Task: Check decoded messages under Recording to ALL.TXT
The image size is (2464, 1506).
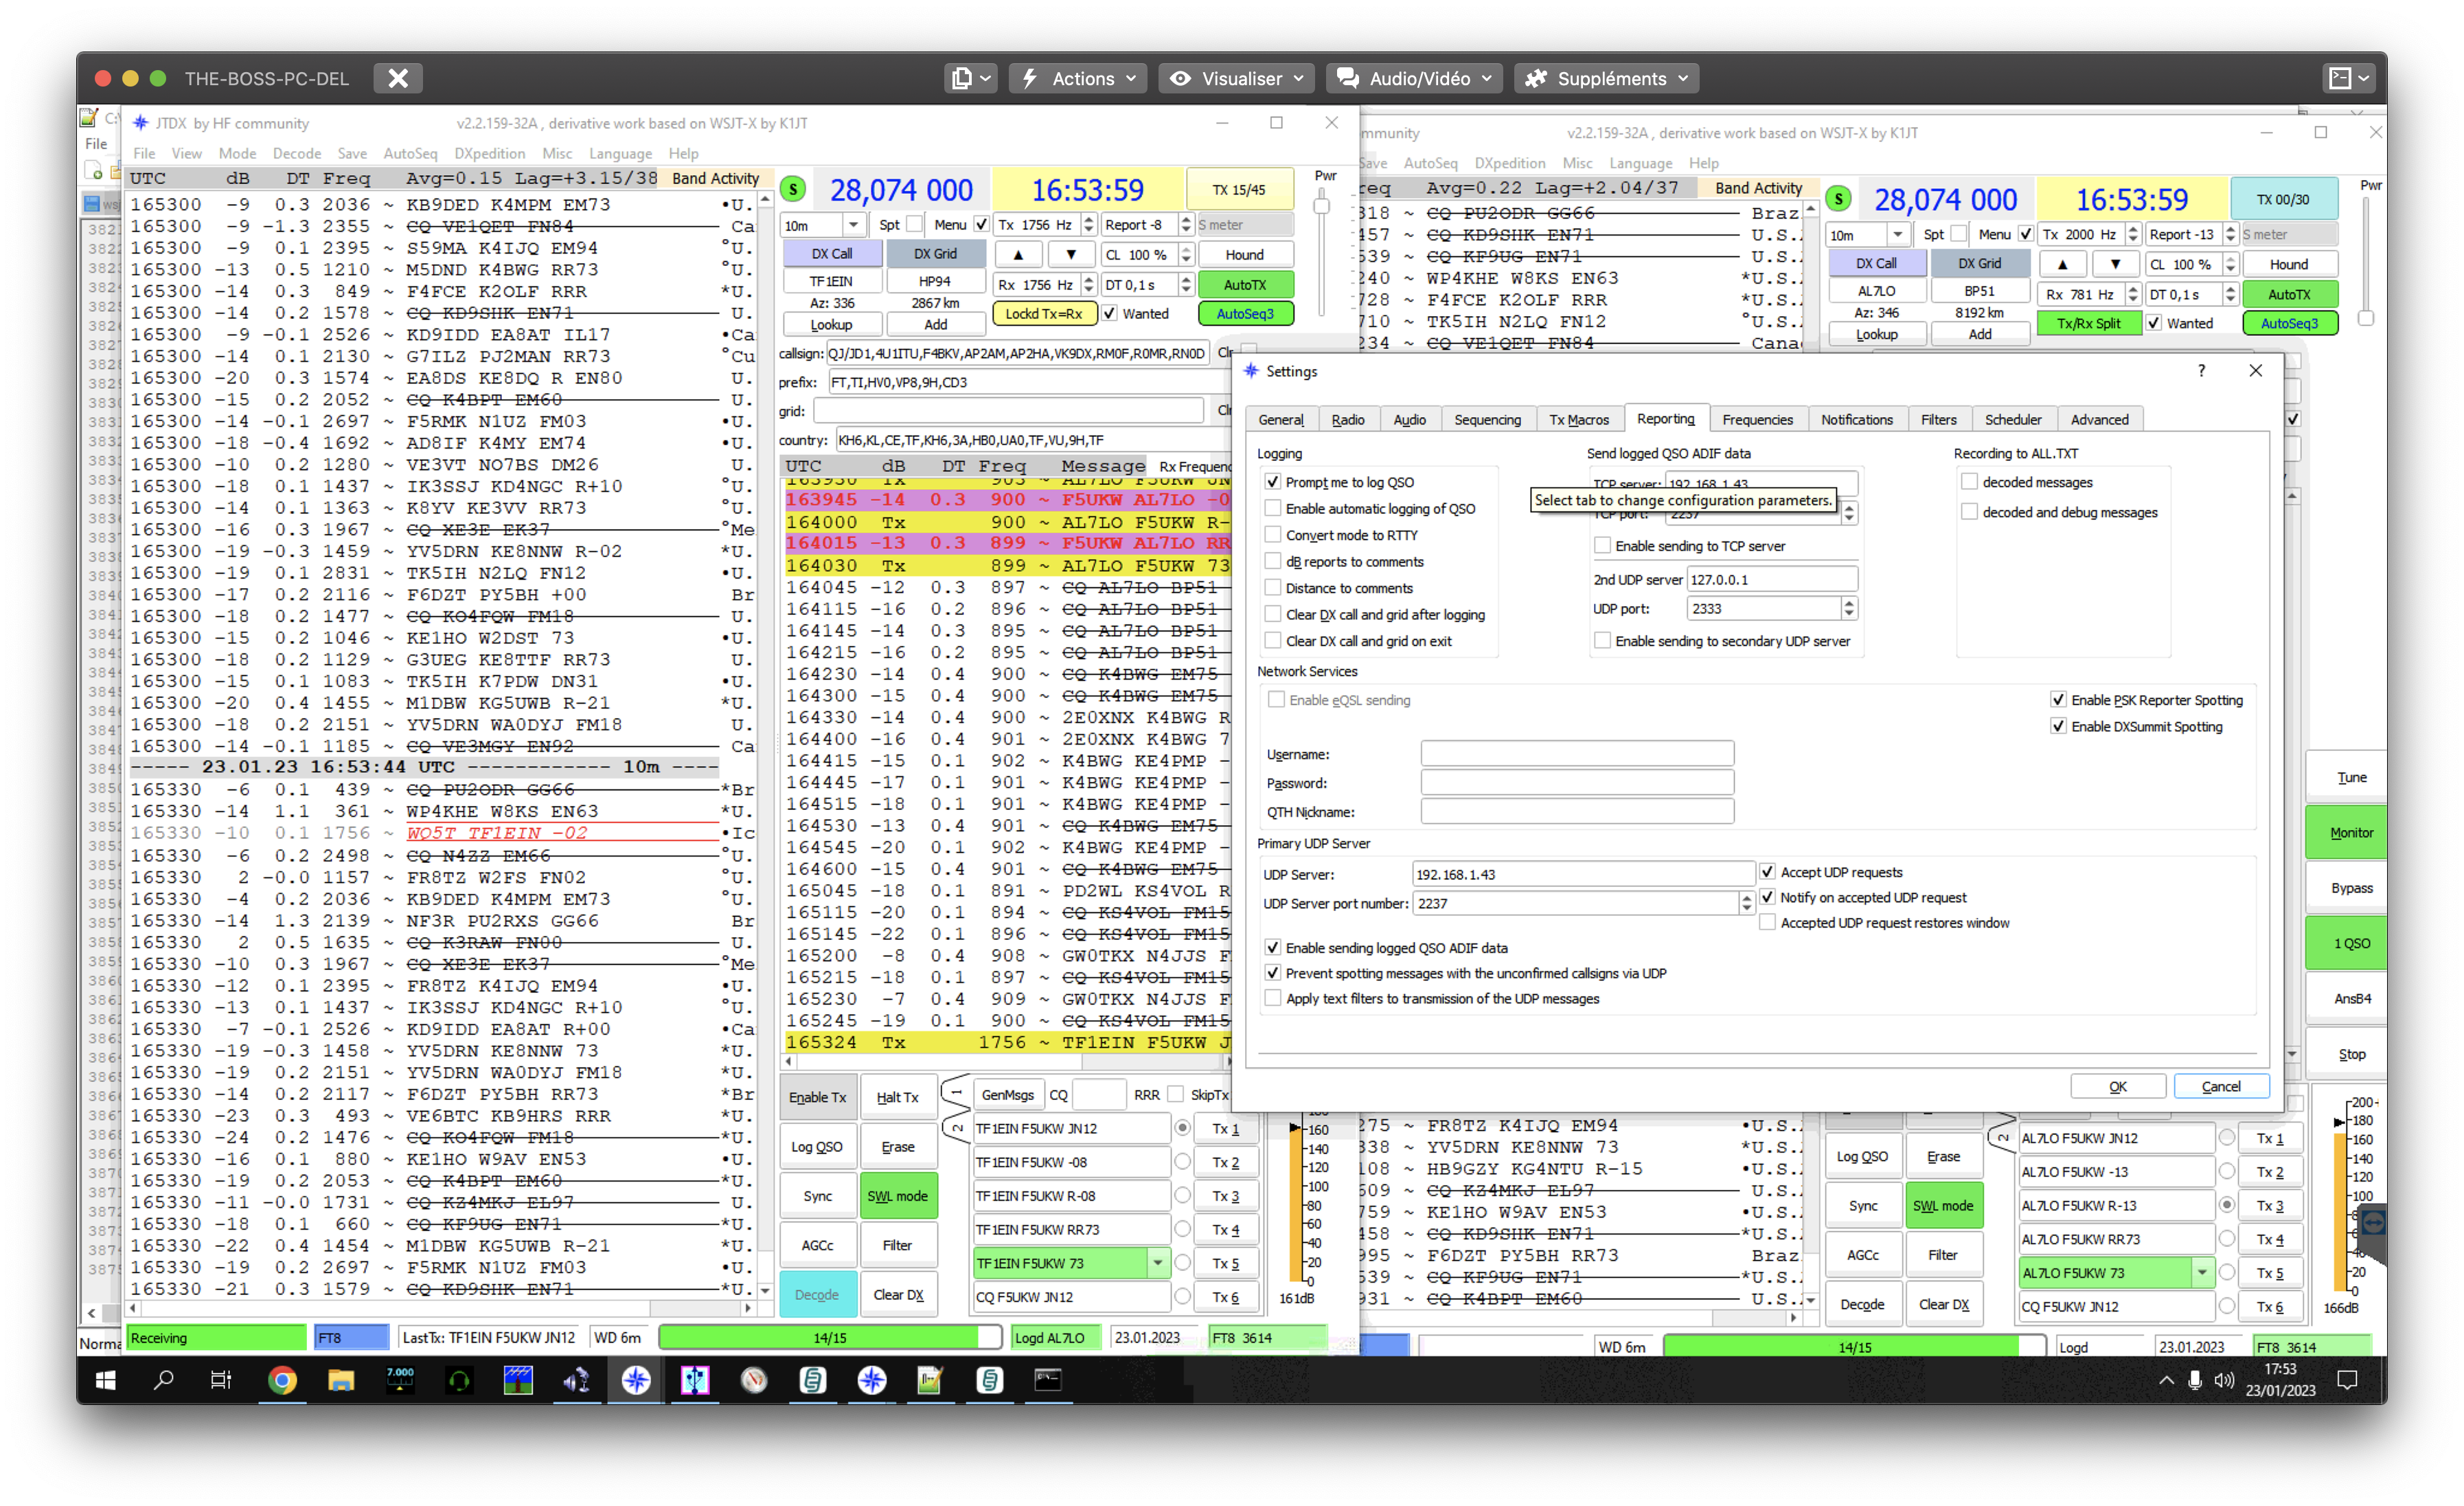Action: click(x=1970, y=482)
